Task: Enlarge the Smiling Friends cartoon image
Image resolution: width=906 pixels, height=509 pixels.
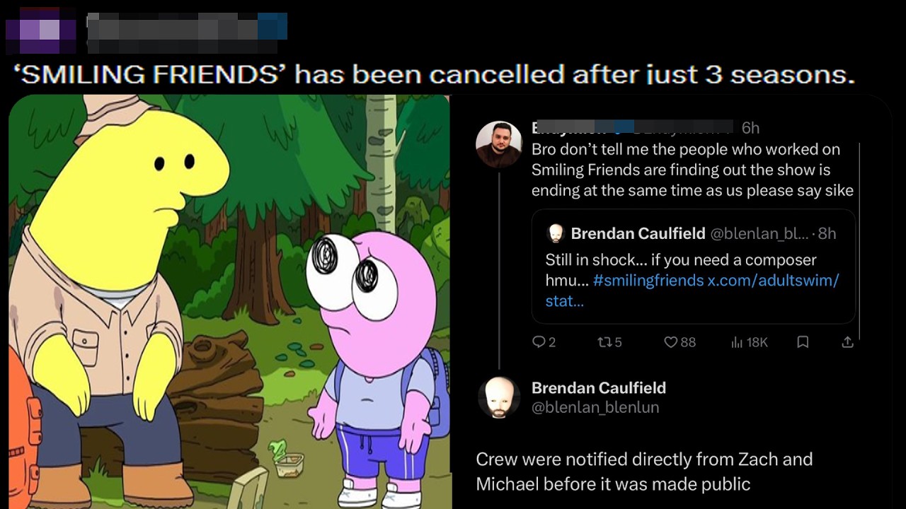Action: click(x=229, y=302)
